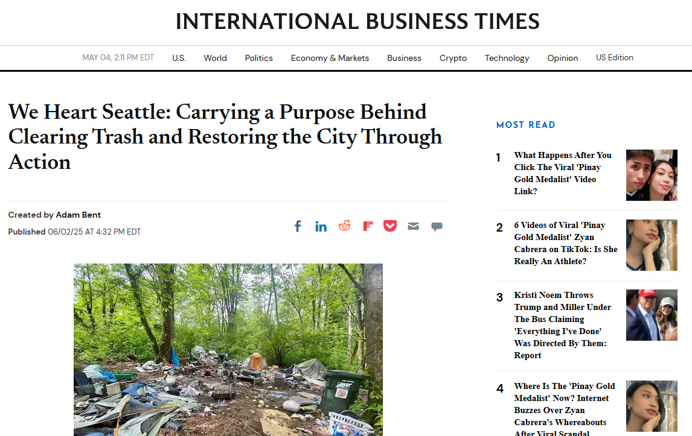The image size is (692, 436).
Task: Save article to Pocket
Action: pyautogui.click(x=389, y=226)
